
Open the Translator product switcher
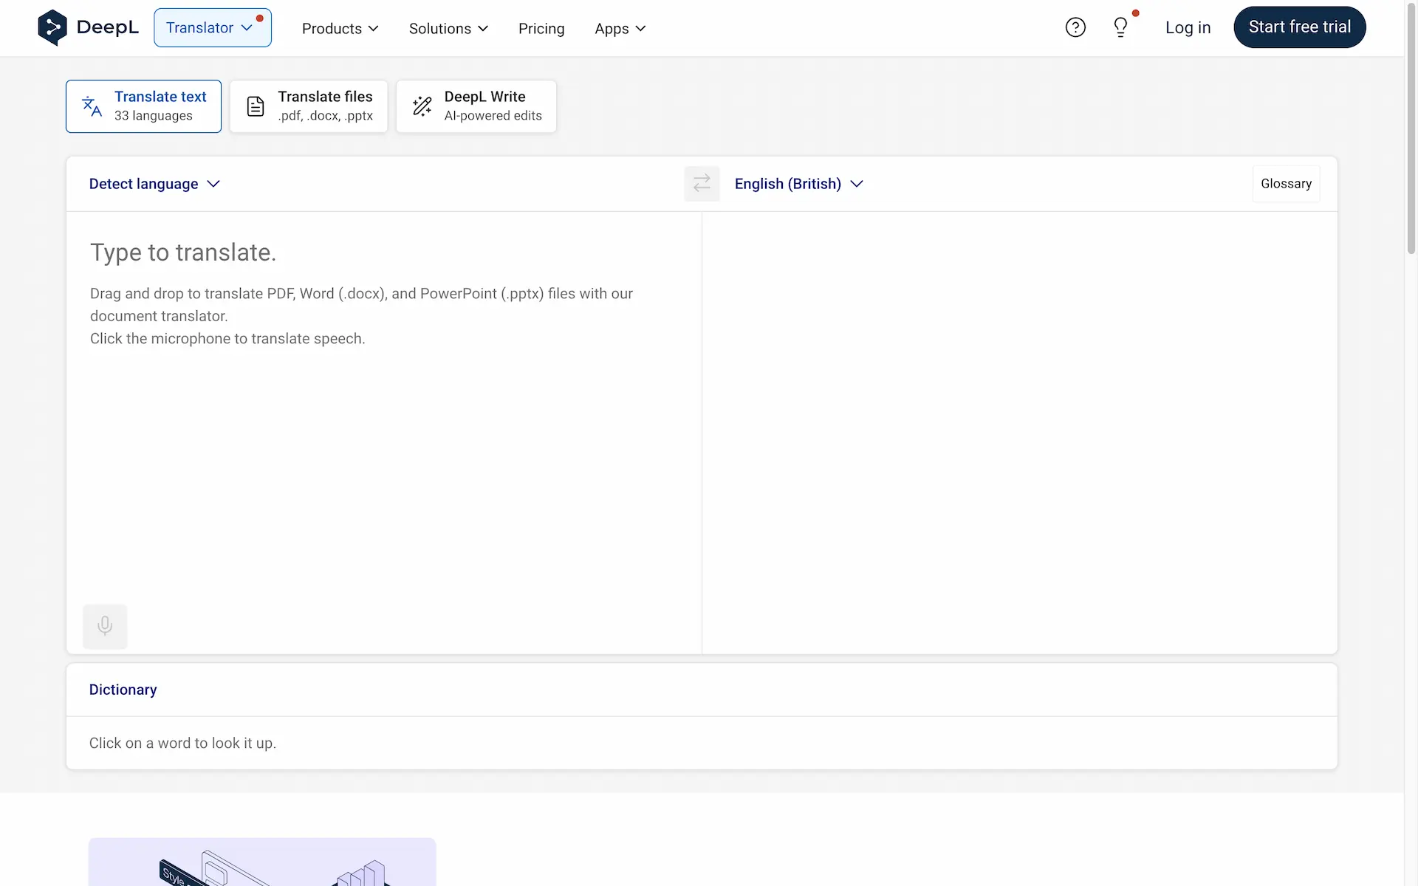click(x=212, y=27)
